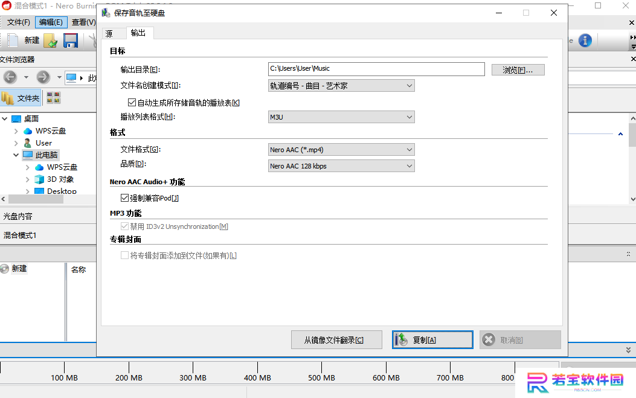Collapse the 桌面 tree node
This screenshot has width=636, height=398.
pos(5,119)
